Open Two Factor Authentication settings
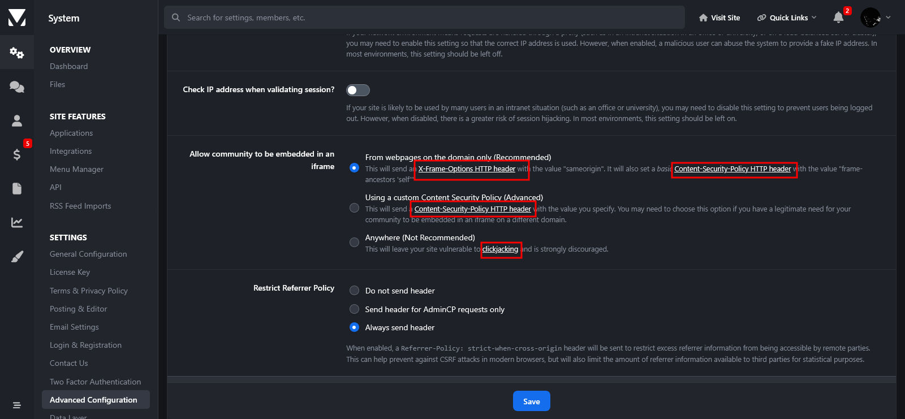The image size is (905, 419). [x=95, y=382]
